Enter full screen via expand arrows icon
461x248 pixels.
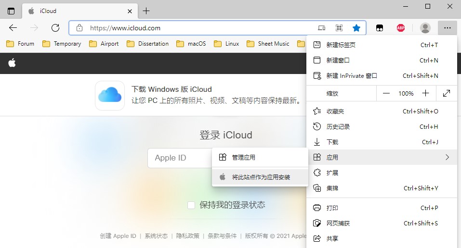[x=447, y=93]
